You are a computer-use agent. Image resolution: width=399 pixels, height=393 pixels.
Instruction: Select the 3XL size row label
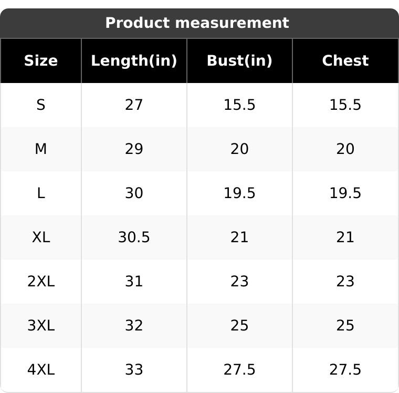coord(41,326)
